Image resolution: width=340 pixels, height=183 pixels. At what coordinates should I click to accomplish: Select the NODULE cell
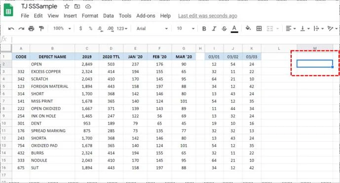coord(52,160)
